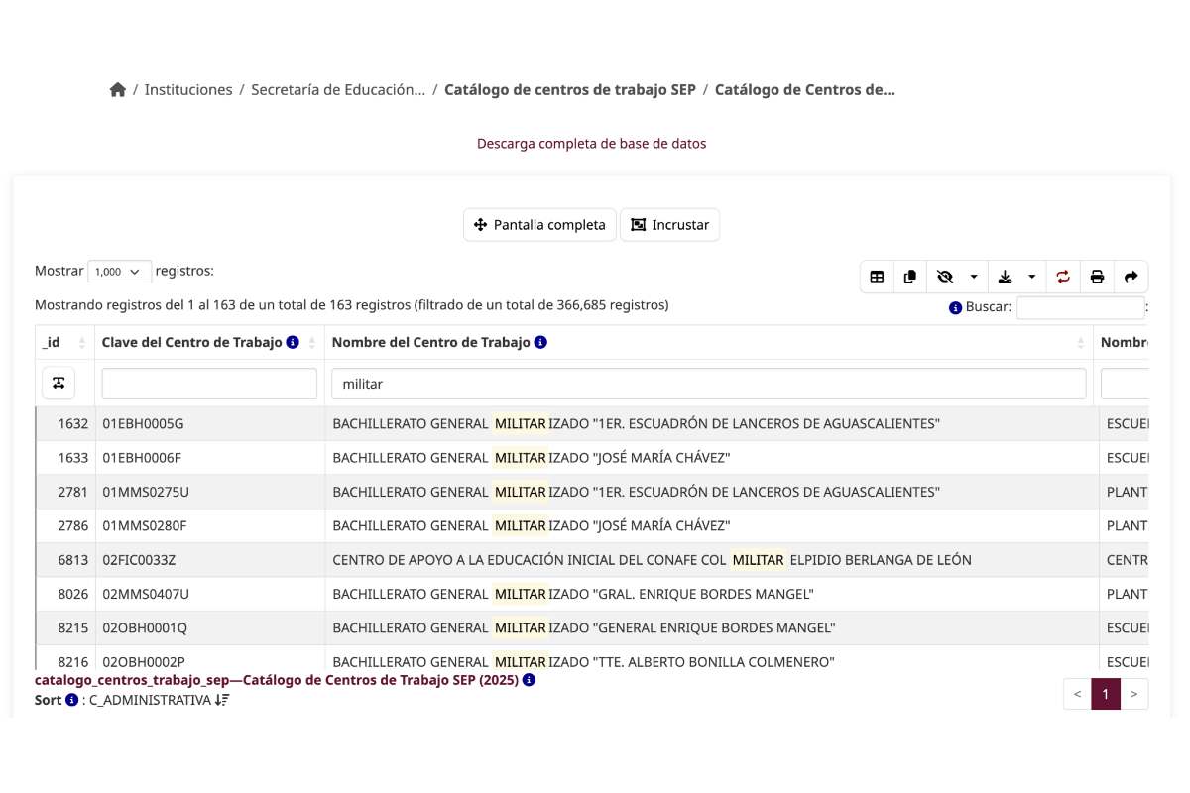Click the red reload arrows icon
Viewport: 1190px width, 793px height.
click(x=1063, y=277)
